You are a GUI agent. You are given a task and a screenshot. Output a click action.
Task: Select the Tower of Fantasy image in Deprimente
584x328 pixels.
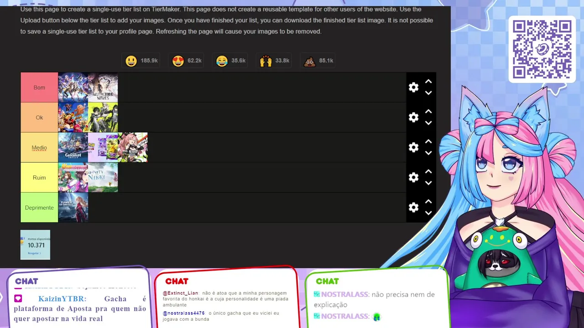(x=73, y=208)
